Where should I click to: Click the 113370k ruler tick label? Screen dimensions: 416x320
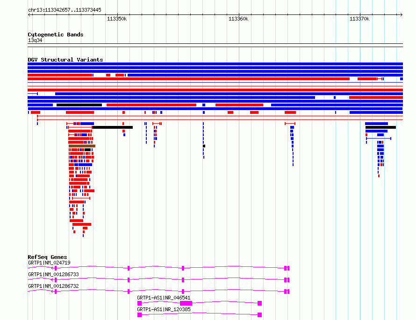[x=359, y=19]
